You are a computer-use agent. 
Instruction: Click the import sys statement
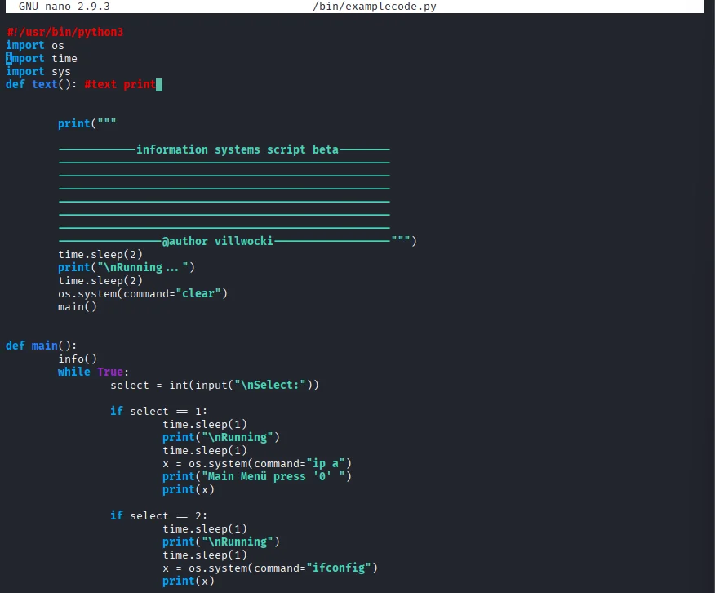(37, 71)
